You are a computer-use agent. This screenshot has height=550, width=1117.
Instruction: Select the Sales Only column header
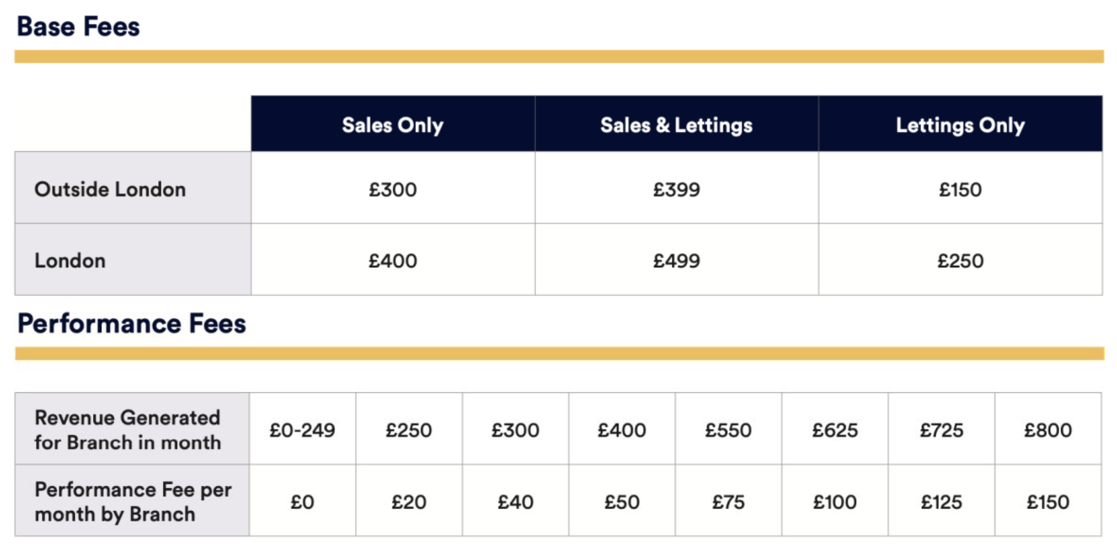tap(393, 125)
